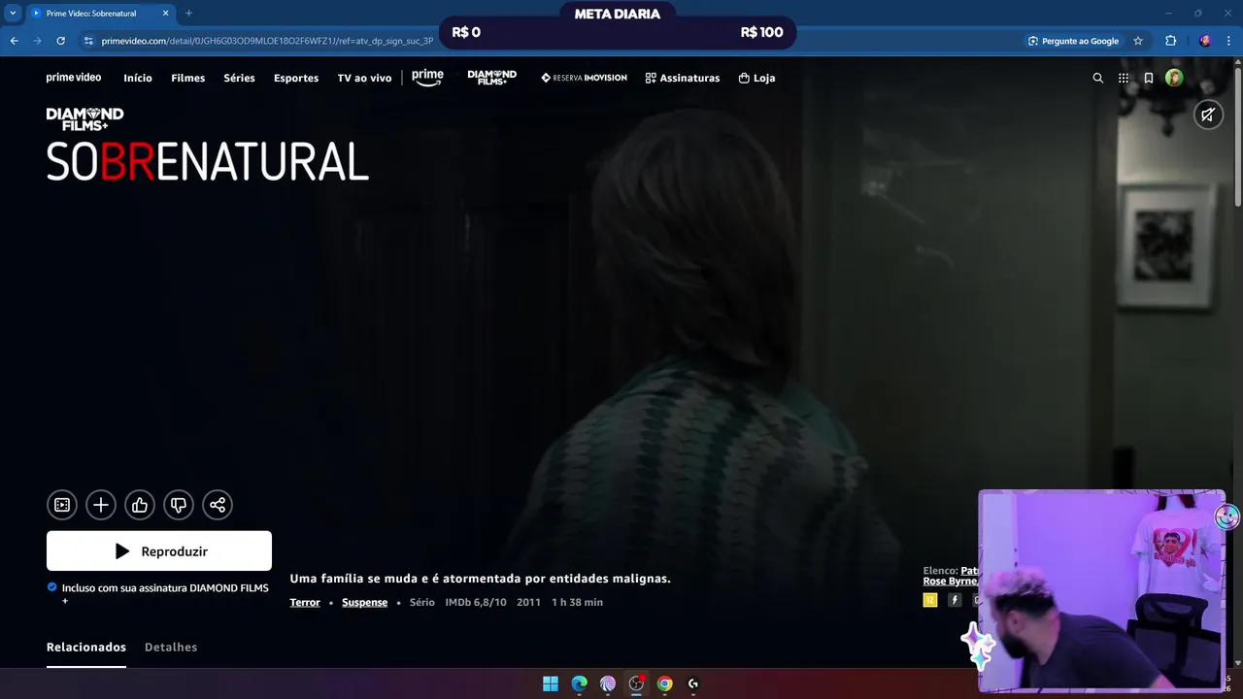Click the 'R$ 0' current amount
The width and height of the screenshot is (1243, 699).
coord(466,32)
